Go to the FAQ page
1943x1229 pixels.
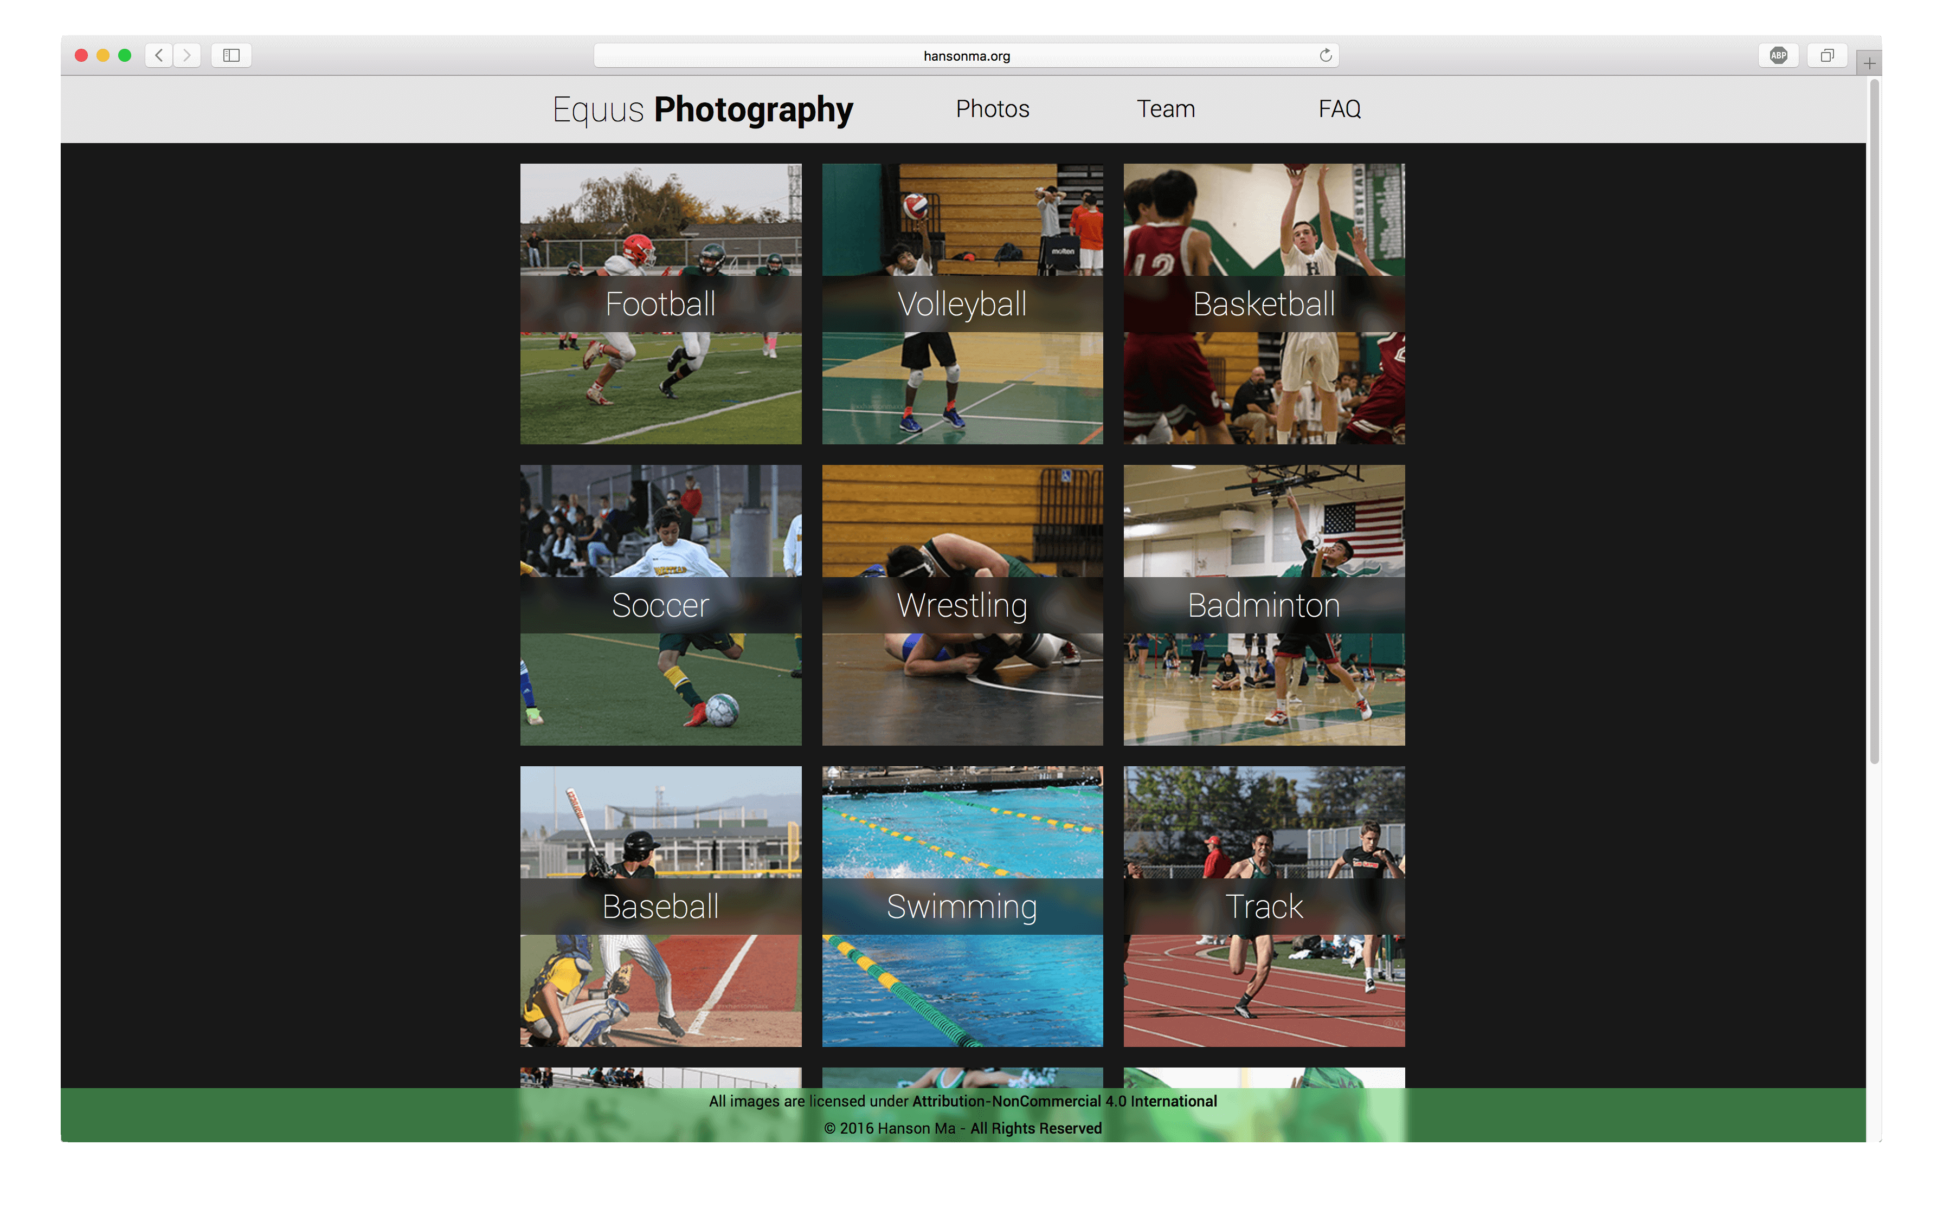[x=1339, y=109]
